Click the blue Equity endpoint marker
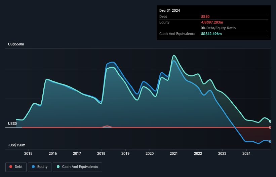The image size is (276, 177). [270, 141]
